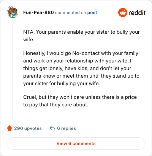The image size is (152, 156).
Task: Follow the blue 'post' link
Action: click(x=92, y=12)
